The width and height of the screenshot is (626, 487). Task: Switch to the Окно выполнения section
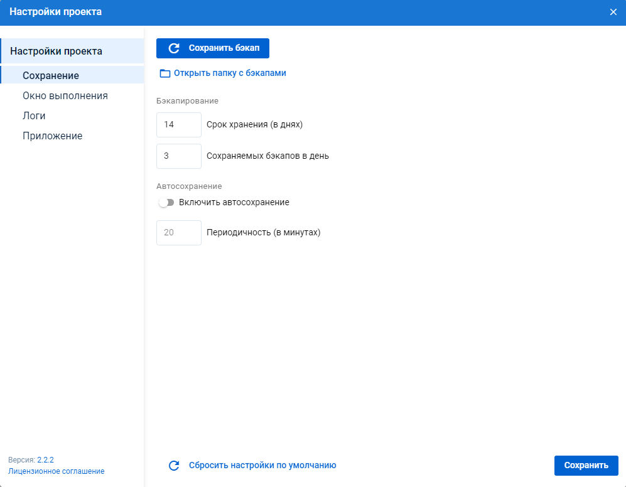(65, 96)
